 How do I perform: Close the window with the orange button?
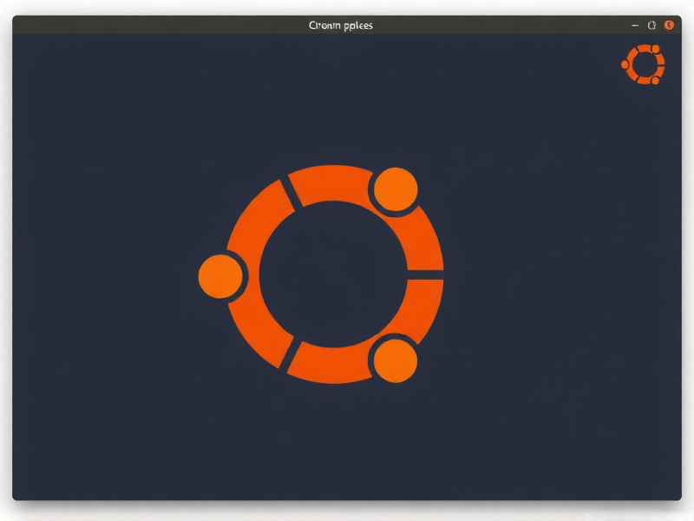coord(669,25)
